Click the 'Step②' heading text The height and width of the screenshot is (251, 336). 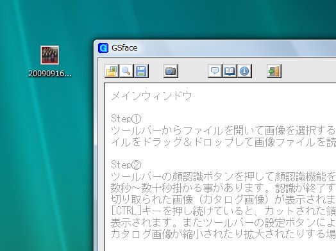(x=126, y=165)
